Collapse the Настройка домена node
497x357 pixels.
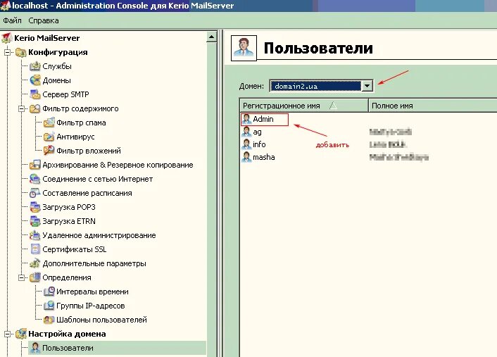point(7,334)
